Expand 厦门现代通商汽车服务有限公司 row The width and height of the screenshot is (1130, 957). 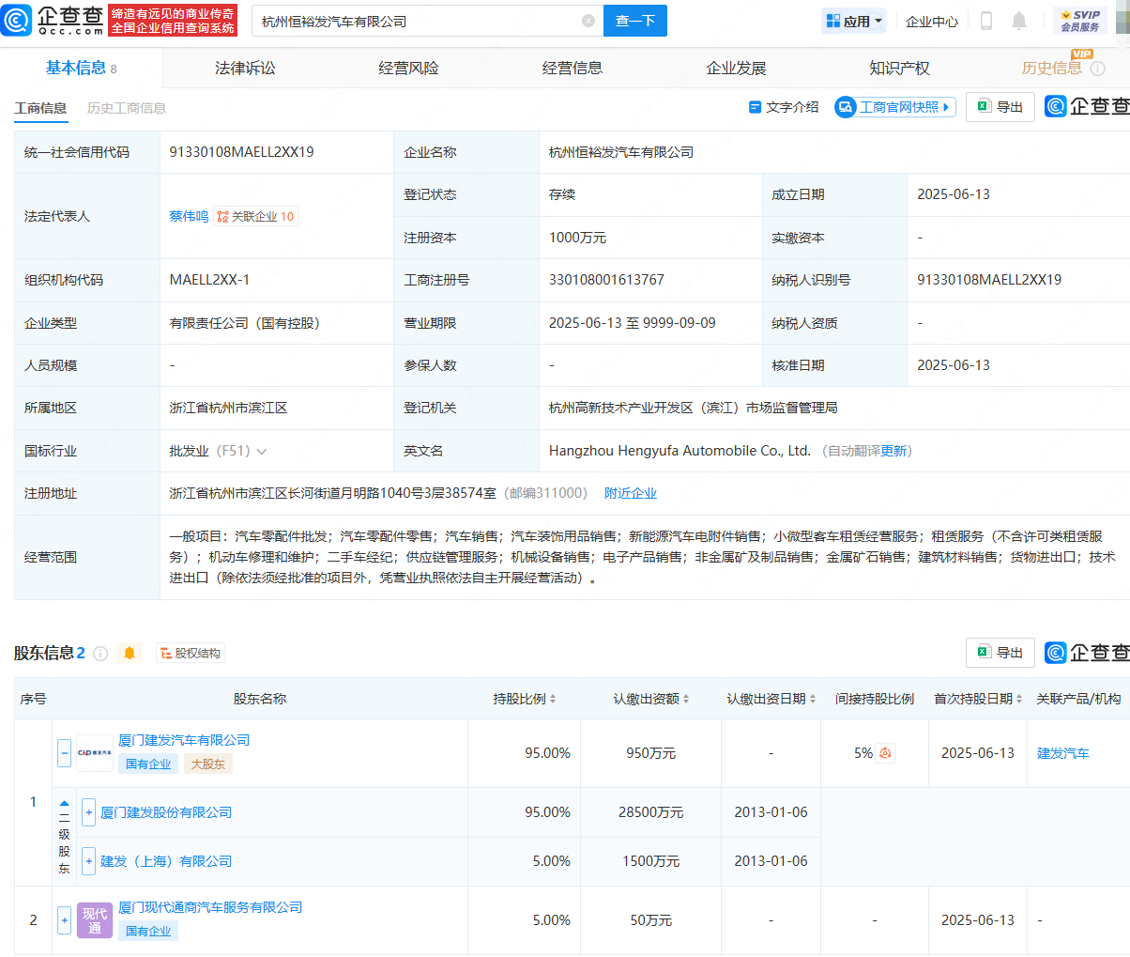[64, 920]
